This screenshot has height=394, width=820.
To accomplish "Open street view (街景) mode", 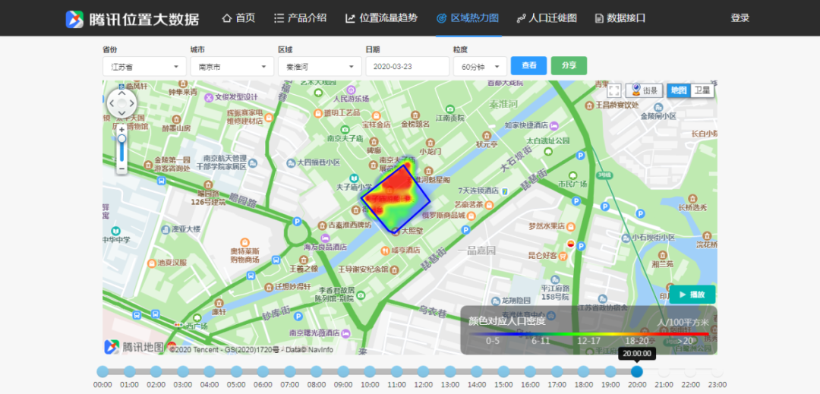I will tap(645, 90).
